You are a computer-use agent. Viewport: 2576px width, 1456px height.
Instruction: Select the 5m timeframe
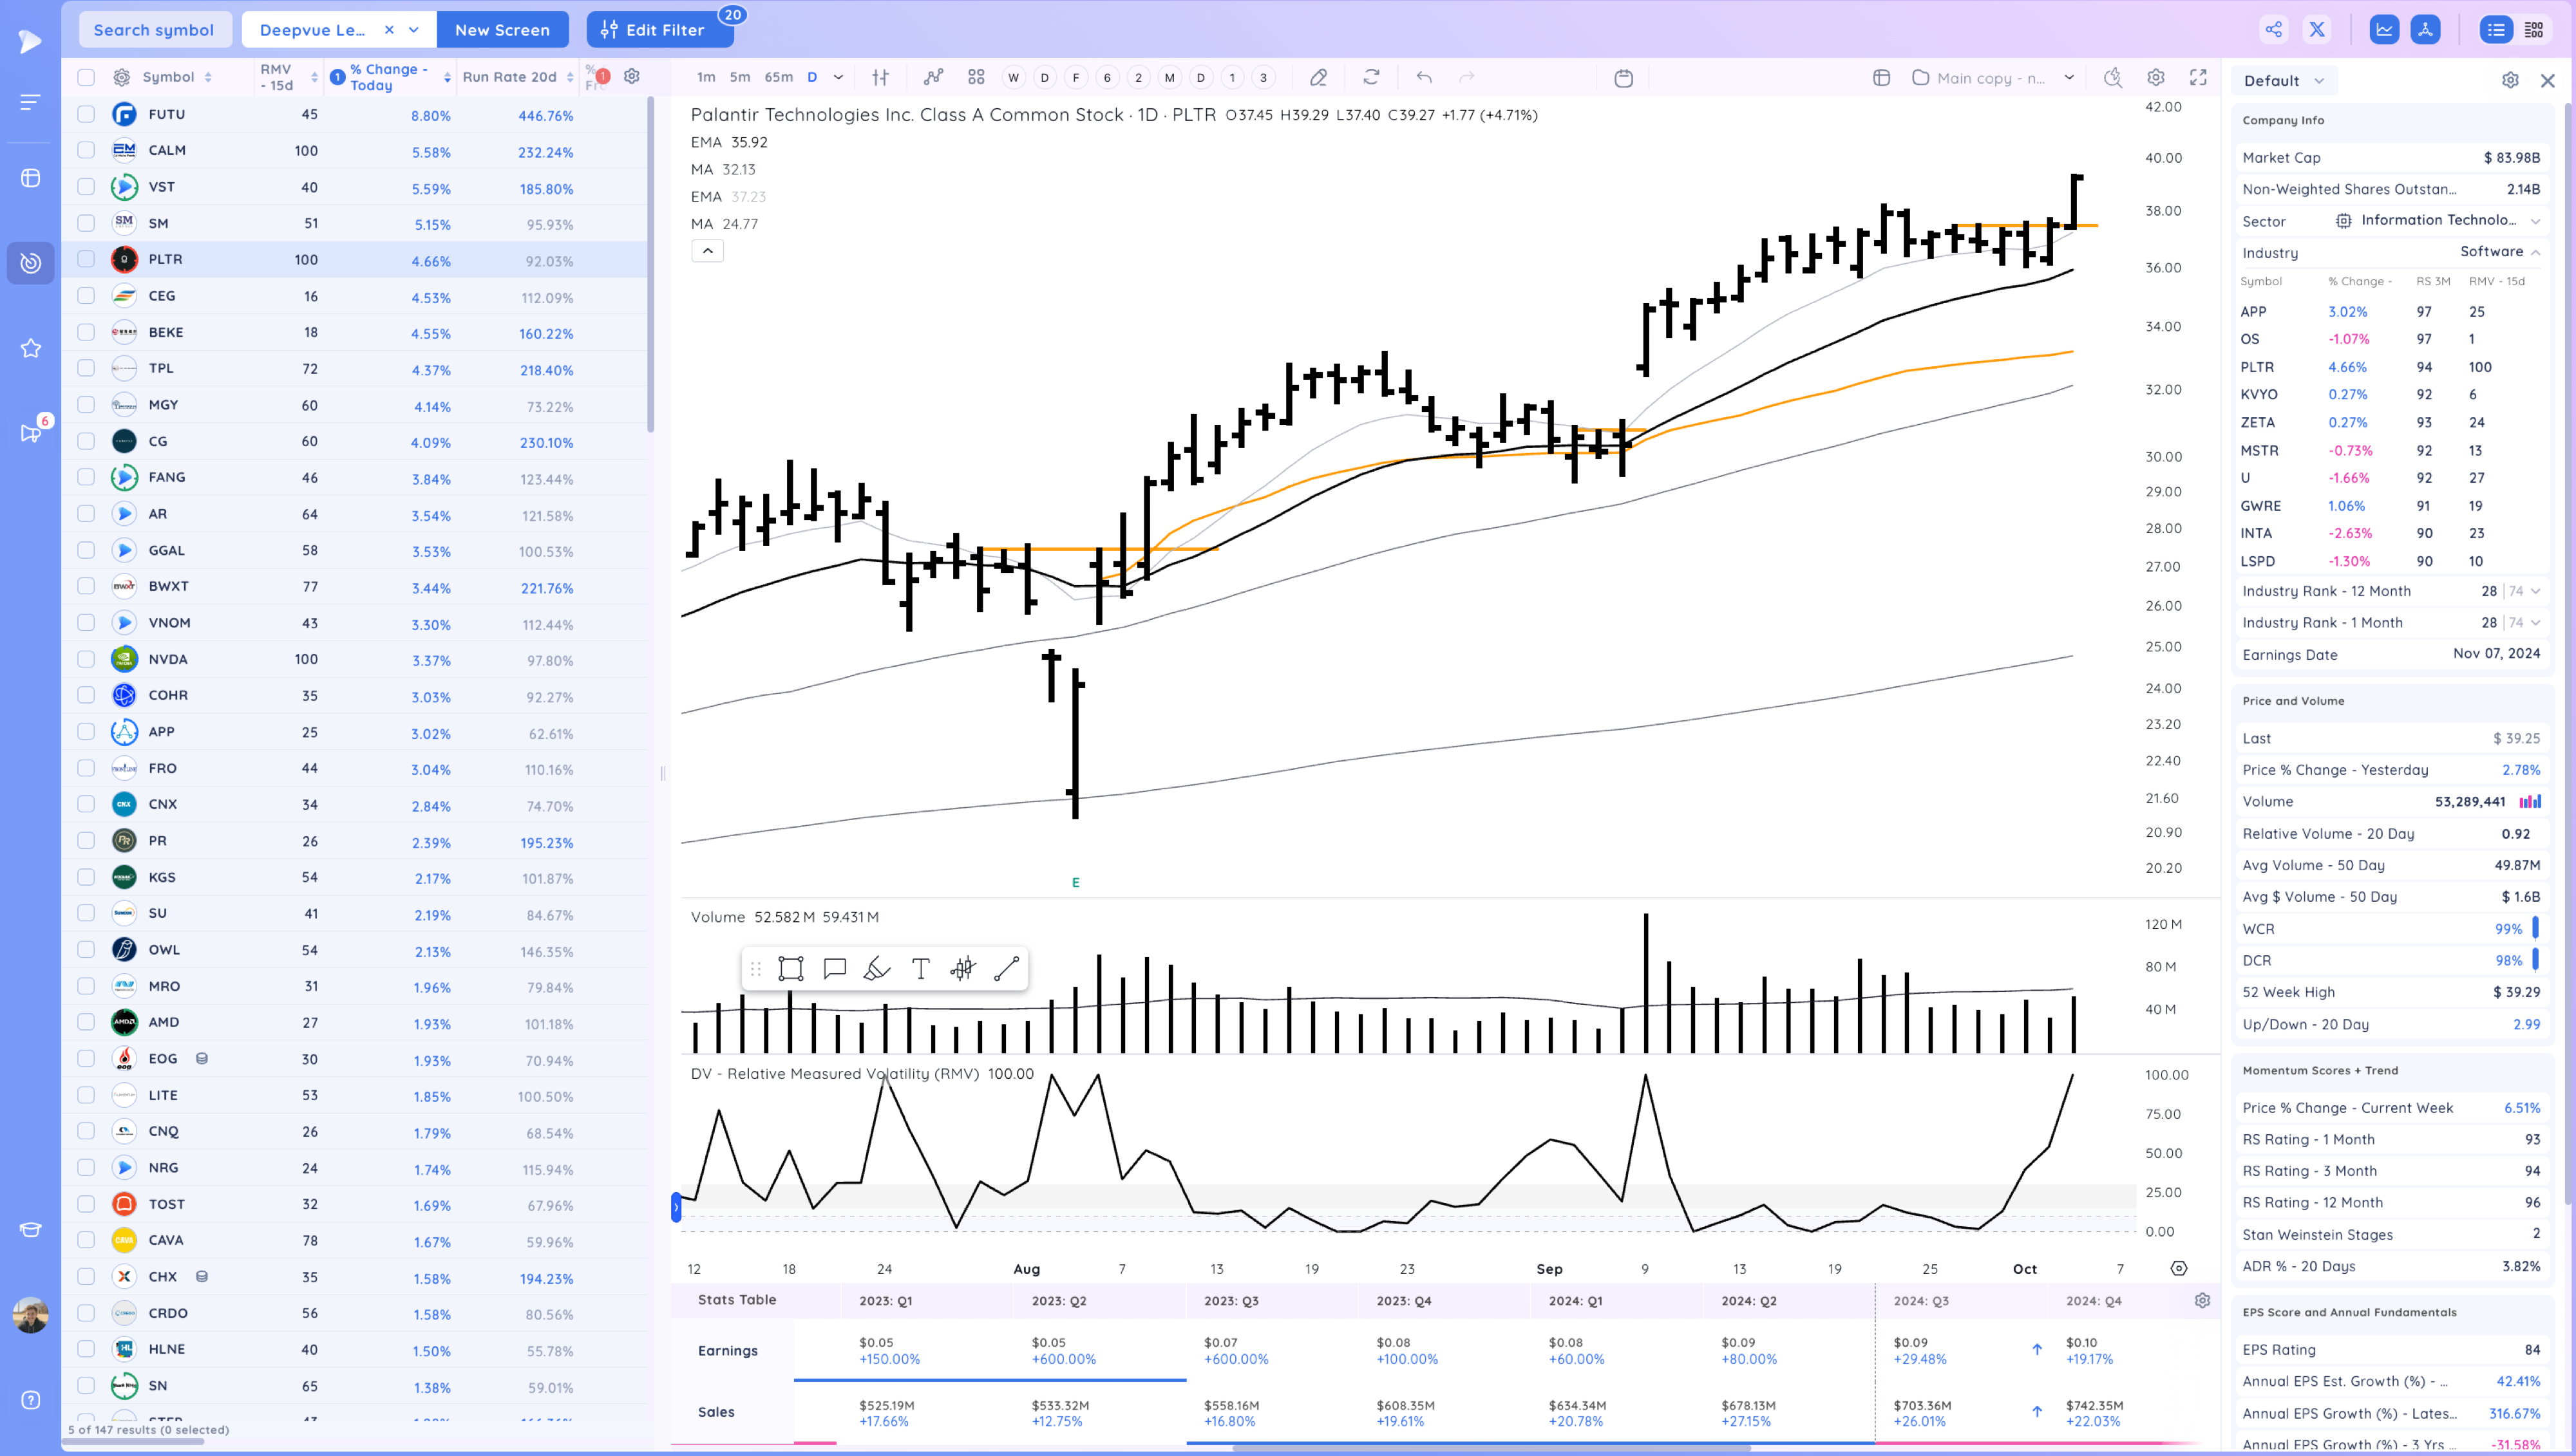[x=739, y=77]
